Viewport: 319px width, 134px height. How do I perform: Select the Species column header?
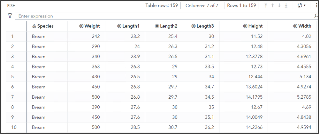tap(45, 26)
